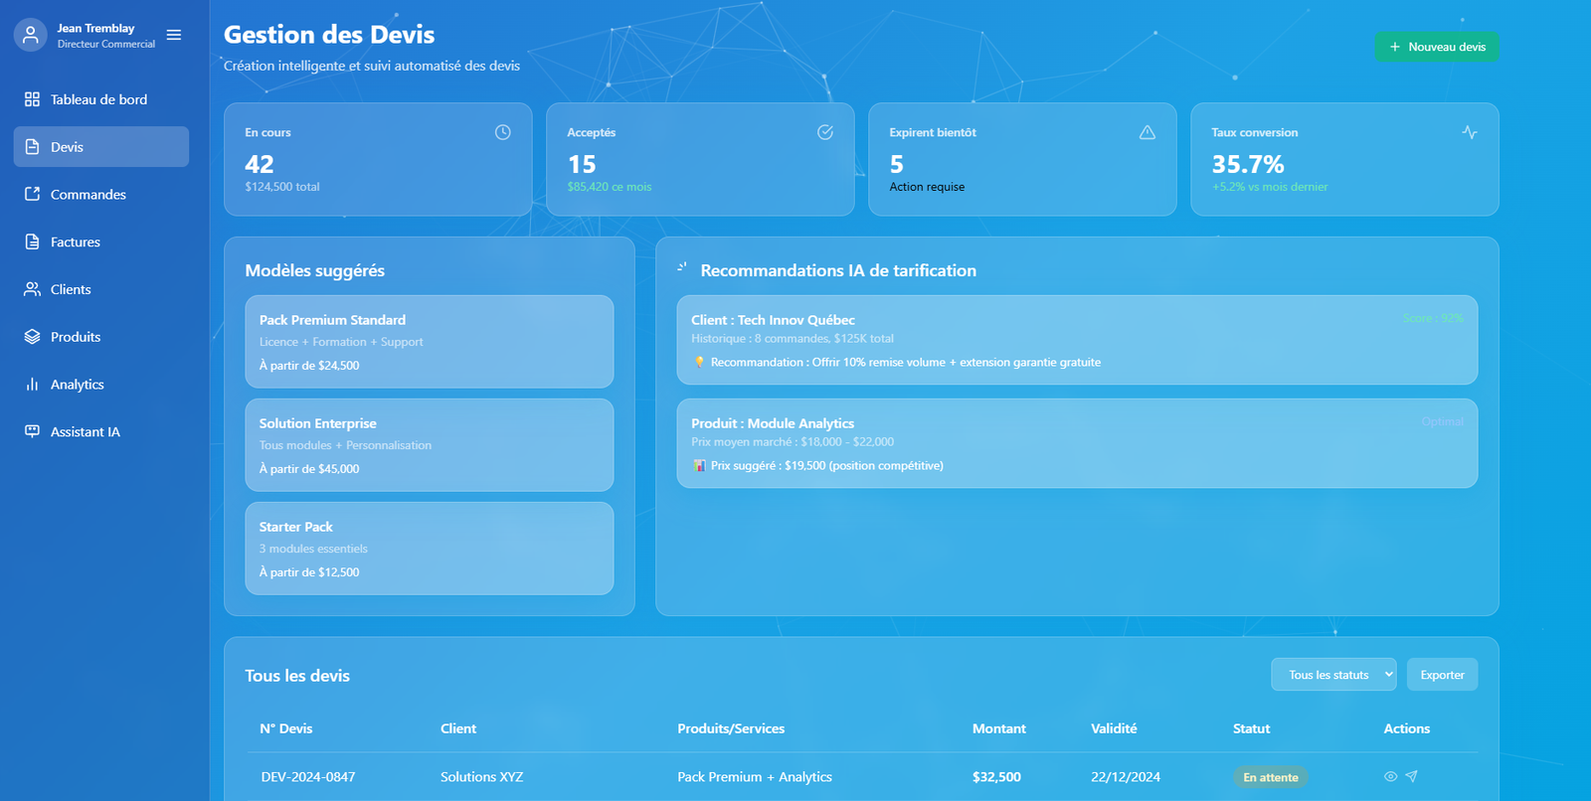Click the send icon for DEV-2024-0847

1411,776
